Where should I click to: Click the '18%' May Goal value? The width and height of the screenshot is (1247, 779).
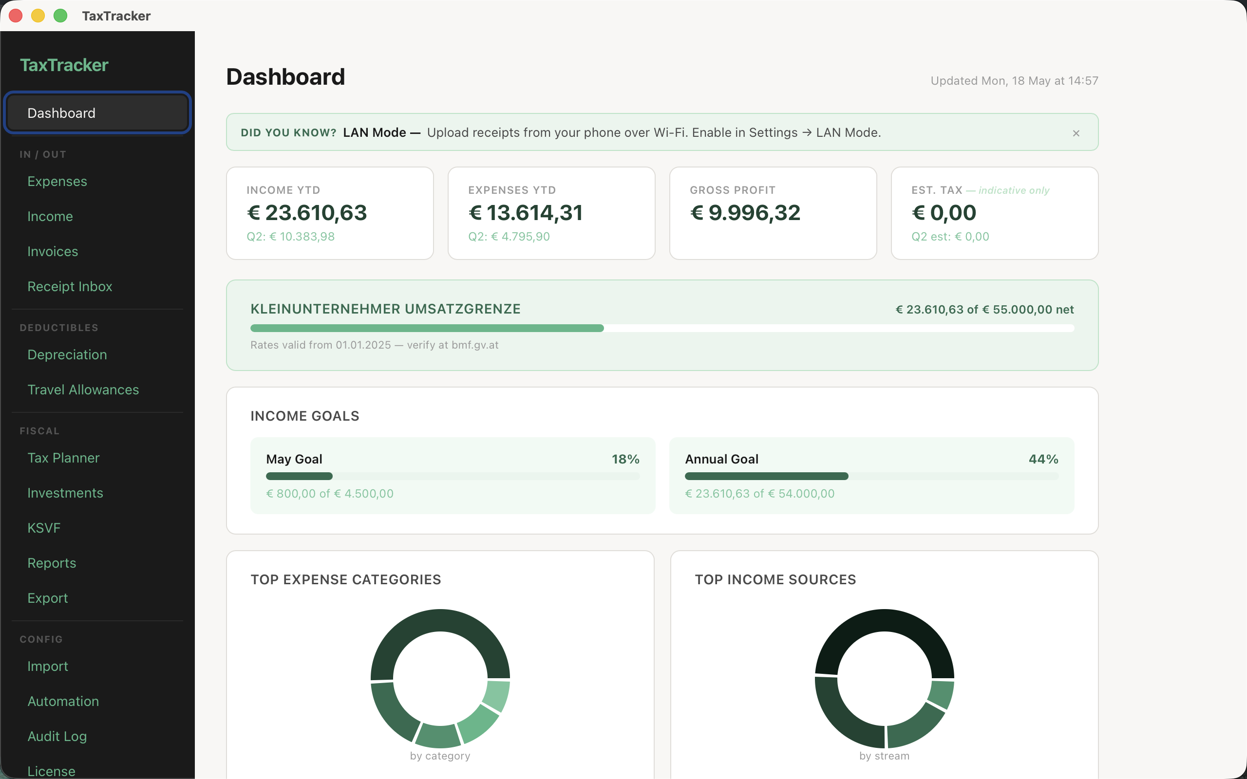(625, 459)
